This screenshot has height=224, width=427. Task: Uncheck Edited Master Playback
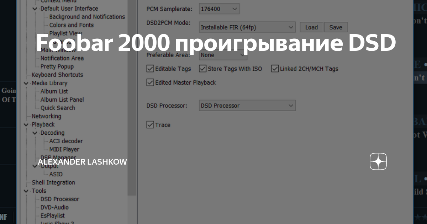[x=150, y=82]
